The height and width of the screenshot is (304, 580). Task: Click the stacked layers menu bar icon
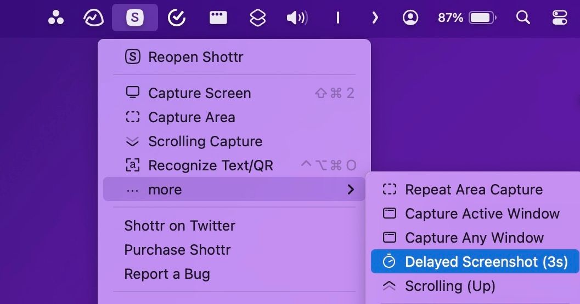tap(257, 18)
